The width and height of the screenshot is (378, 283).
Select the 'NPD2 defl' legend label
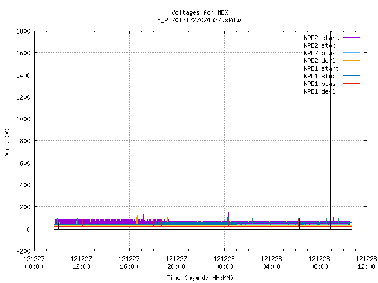click(320, 61)
